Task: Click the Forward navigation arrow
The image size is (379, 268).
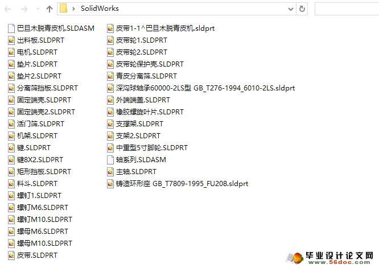Action: tap(24, 9)
